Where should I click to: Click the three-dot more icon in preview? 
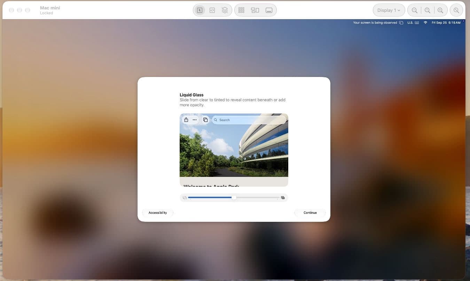(x=195, y=120)
